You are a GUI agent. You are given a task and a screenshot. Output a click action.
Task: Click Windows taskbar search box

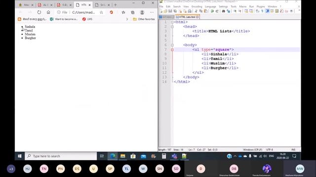click(x=61, y=156)
